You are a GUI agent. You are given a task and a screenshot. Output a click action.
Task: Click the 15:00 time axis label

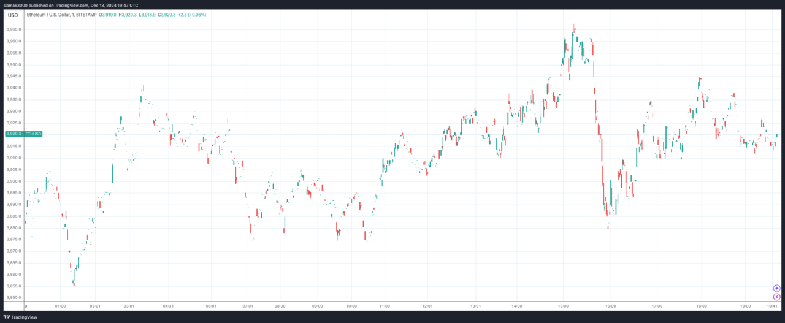(563, 306)
